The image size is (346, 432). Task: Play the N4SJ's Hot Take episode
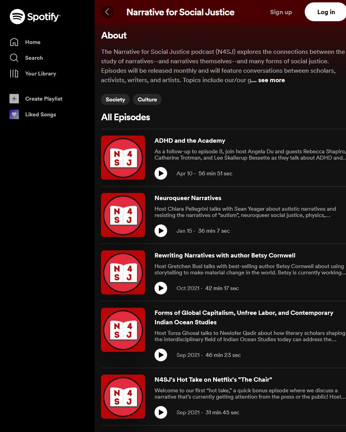(161, 412)
